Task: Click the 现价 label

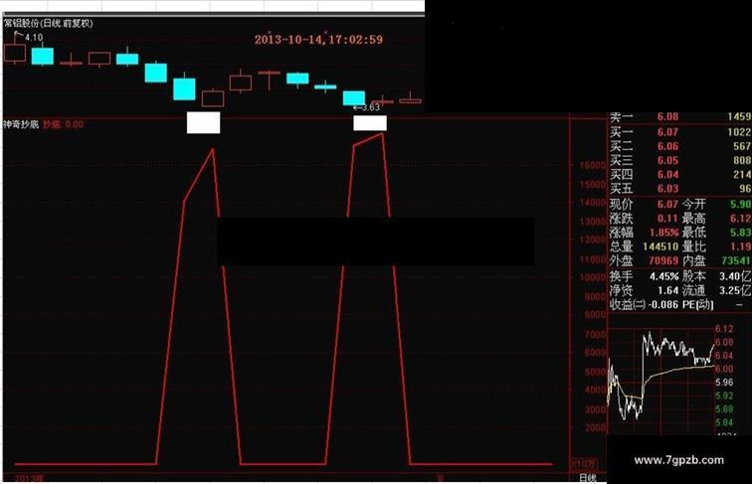Action: point(622,204)
